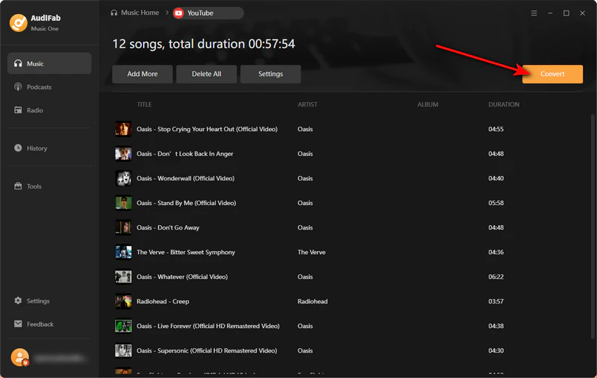Click the Live Forever thumbnail
This screenshot has width=597, height=378.
(x=123, y=326)
